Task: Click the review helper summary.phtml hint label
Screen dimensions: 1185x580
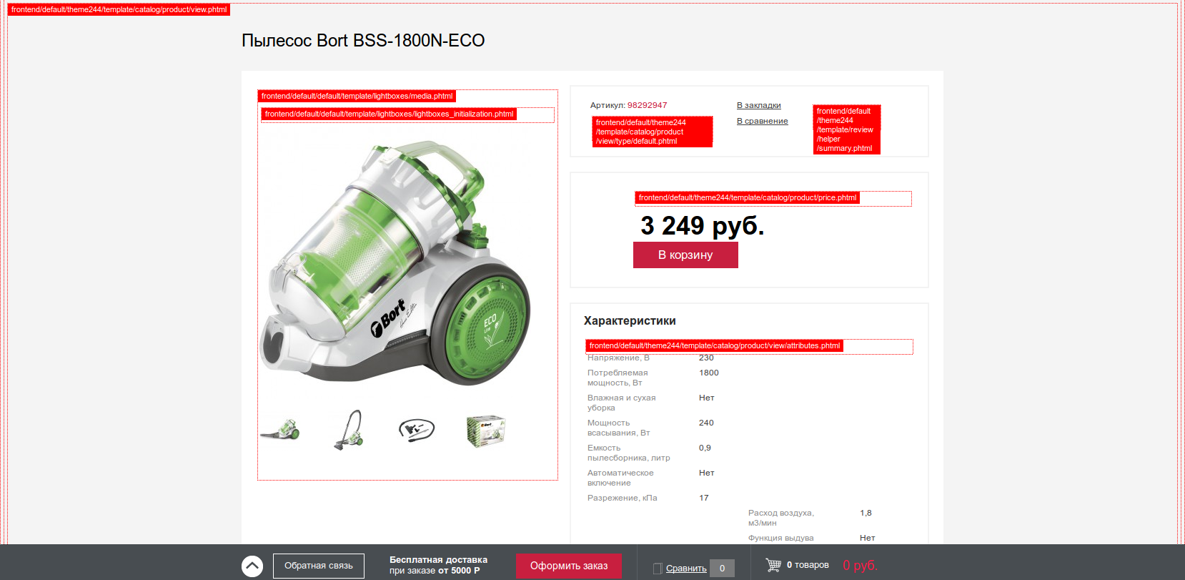Action: pos(846,129)
